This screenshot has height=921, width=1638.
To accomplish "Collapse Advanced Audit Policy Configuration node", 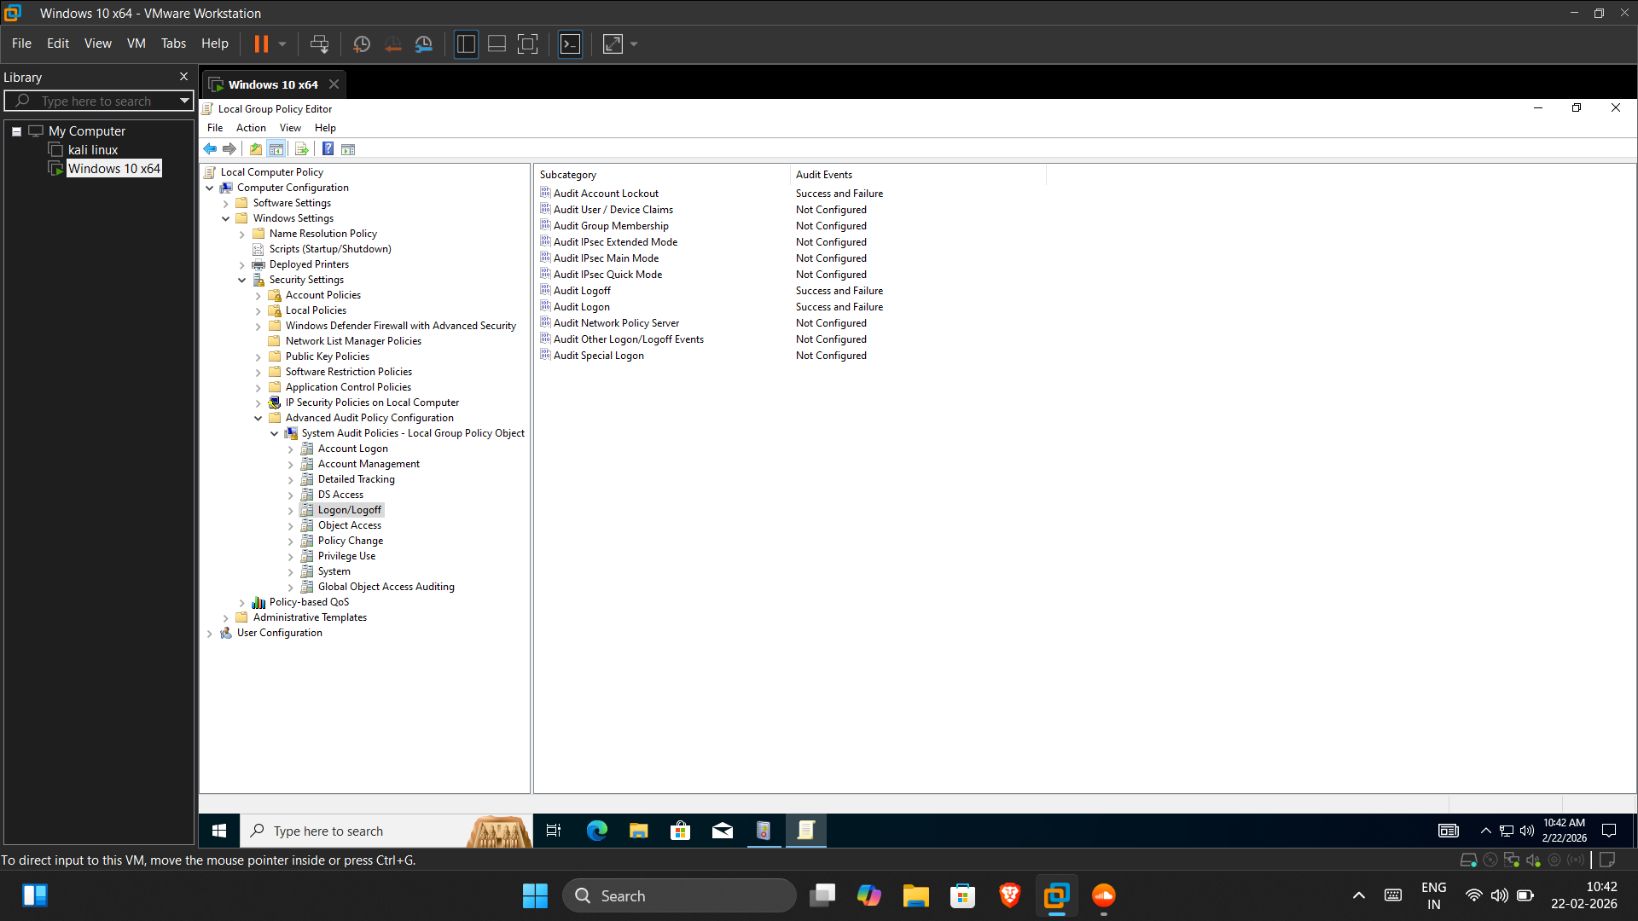I will click(258, 418).
